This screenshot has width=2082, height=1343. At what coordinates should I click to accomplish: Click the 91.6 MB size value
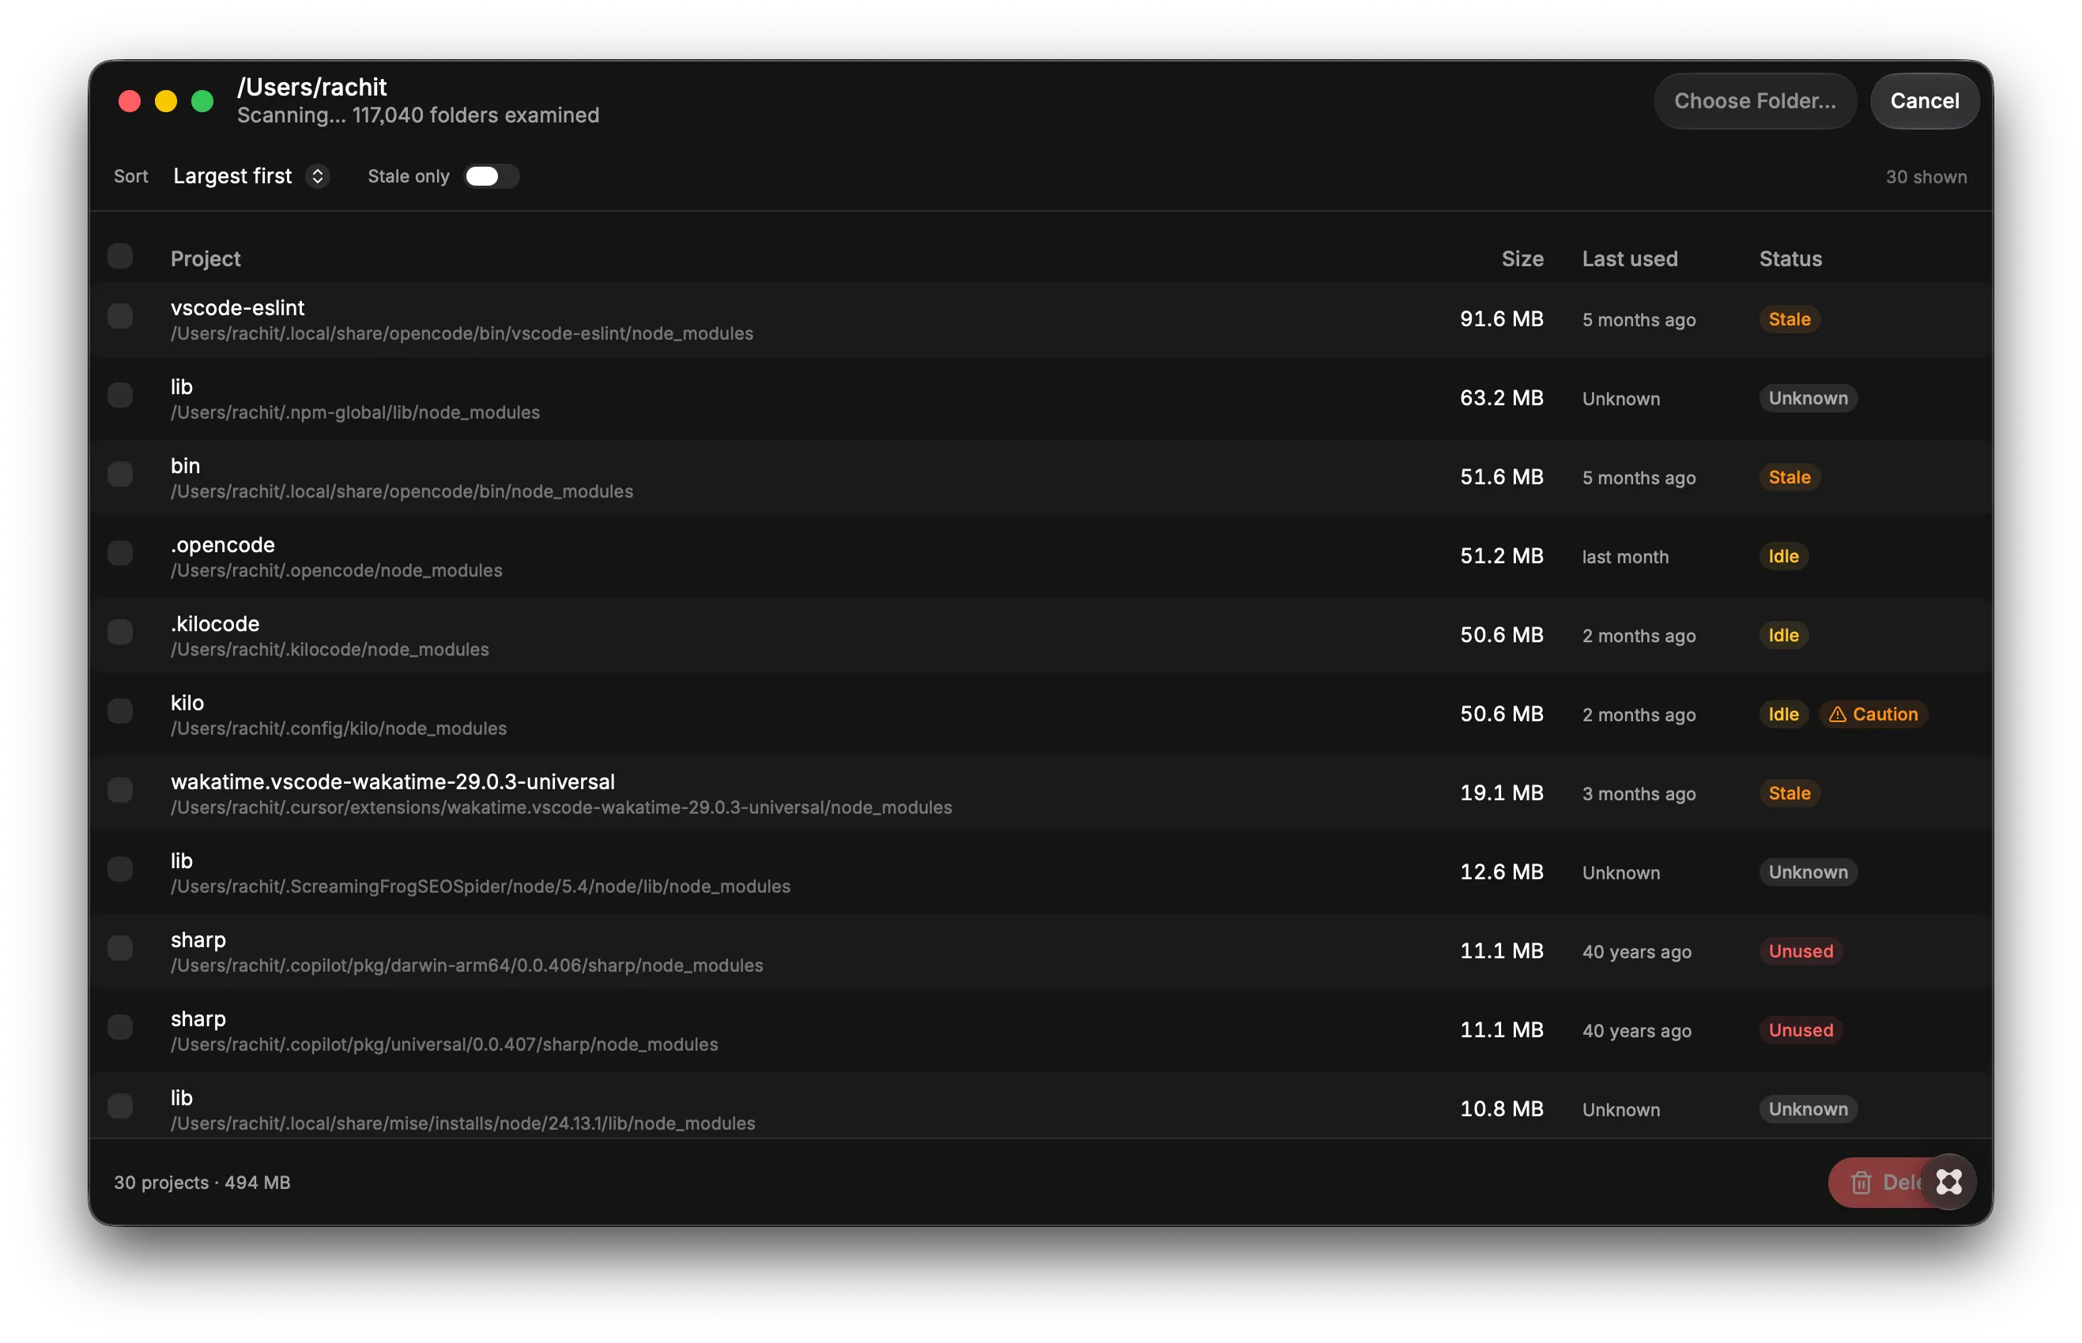click(x=1501, y=319)
